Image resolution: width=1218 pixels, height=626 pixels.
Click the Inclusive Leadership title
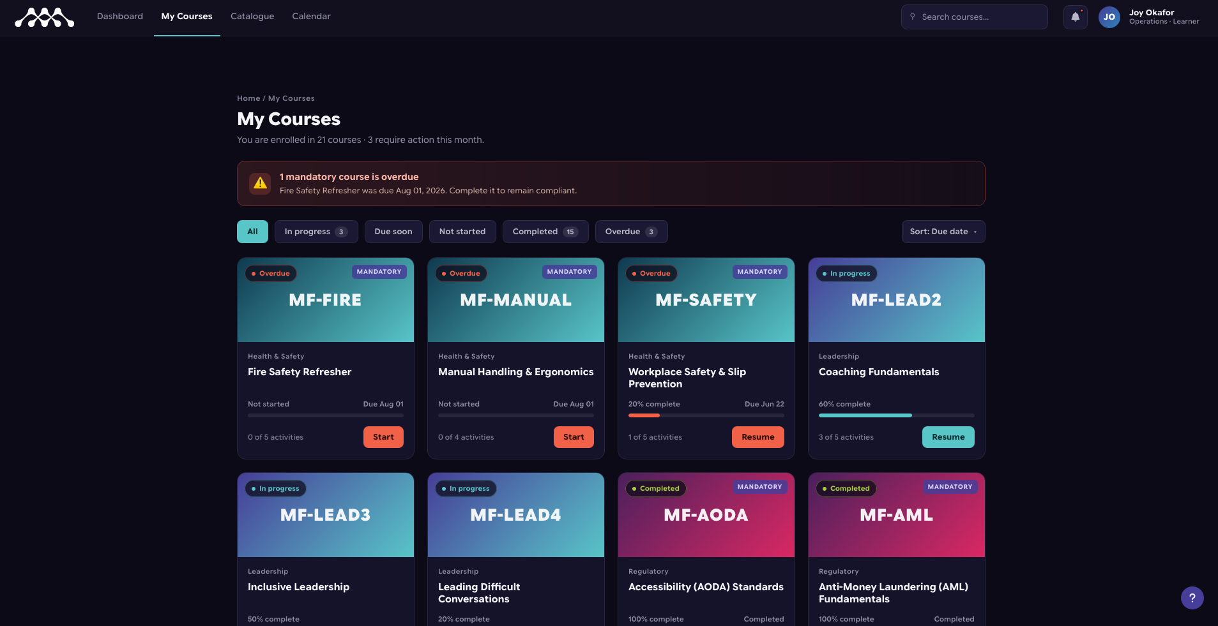coord(299,587)
